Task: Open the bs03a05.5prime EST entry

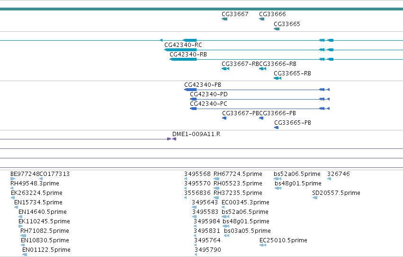Action: point(248,231)
